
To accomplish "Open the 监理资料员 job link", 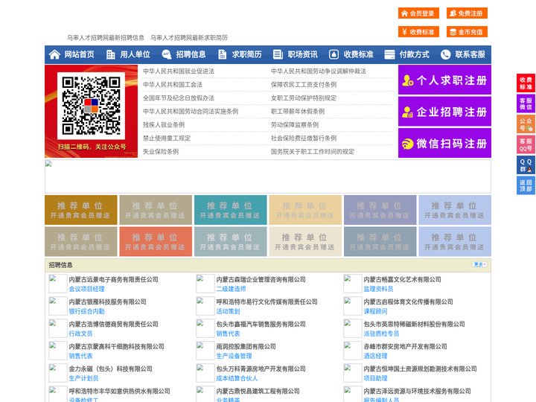I will point(378,289).
